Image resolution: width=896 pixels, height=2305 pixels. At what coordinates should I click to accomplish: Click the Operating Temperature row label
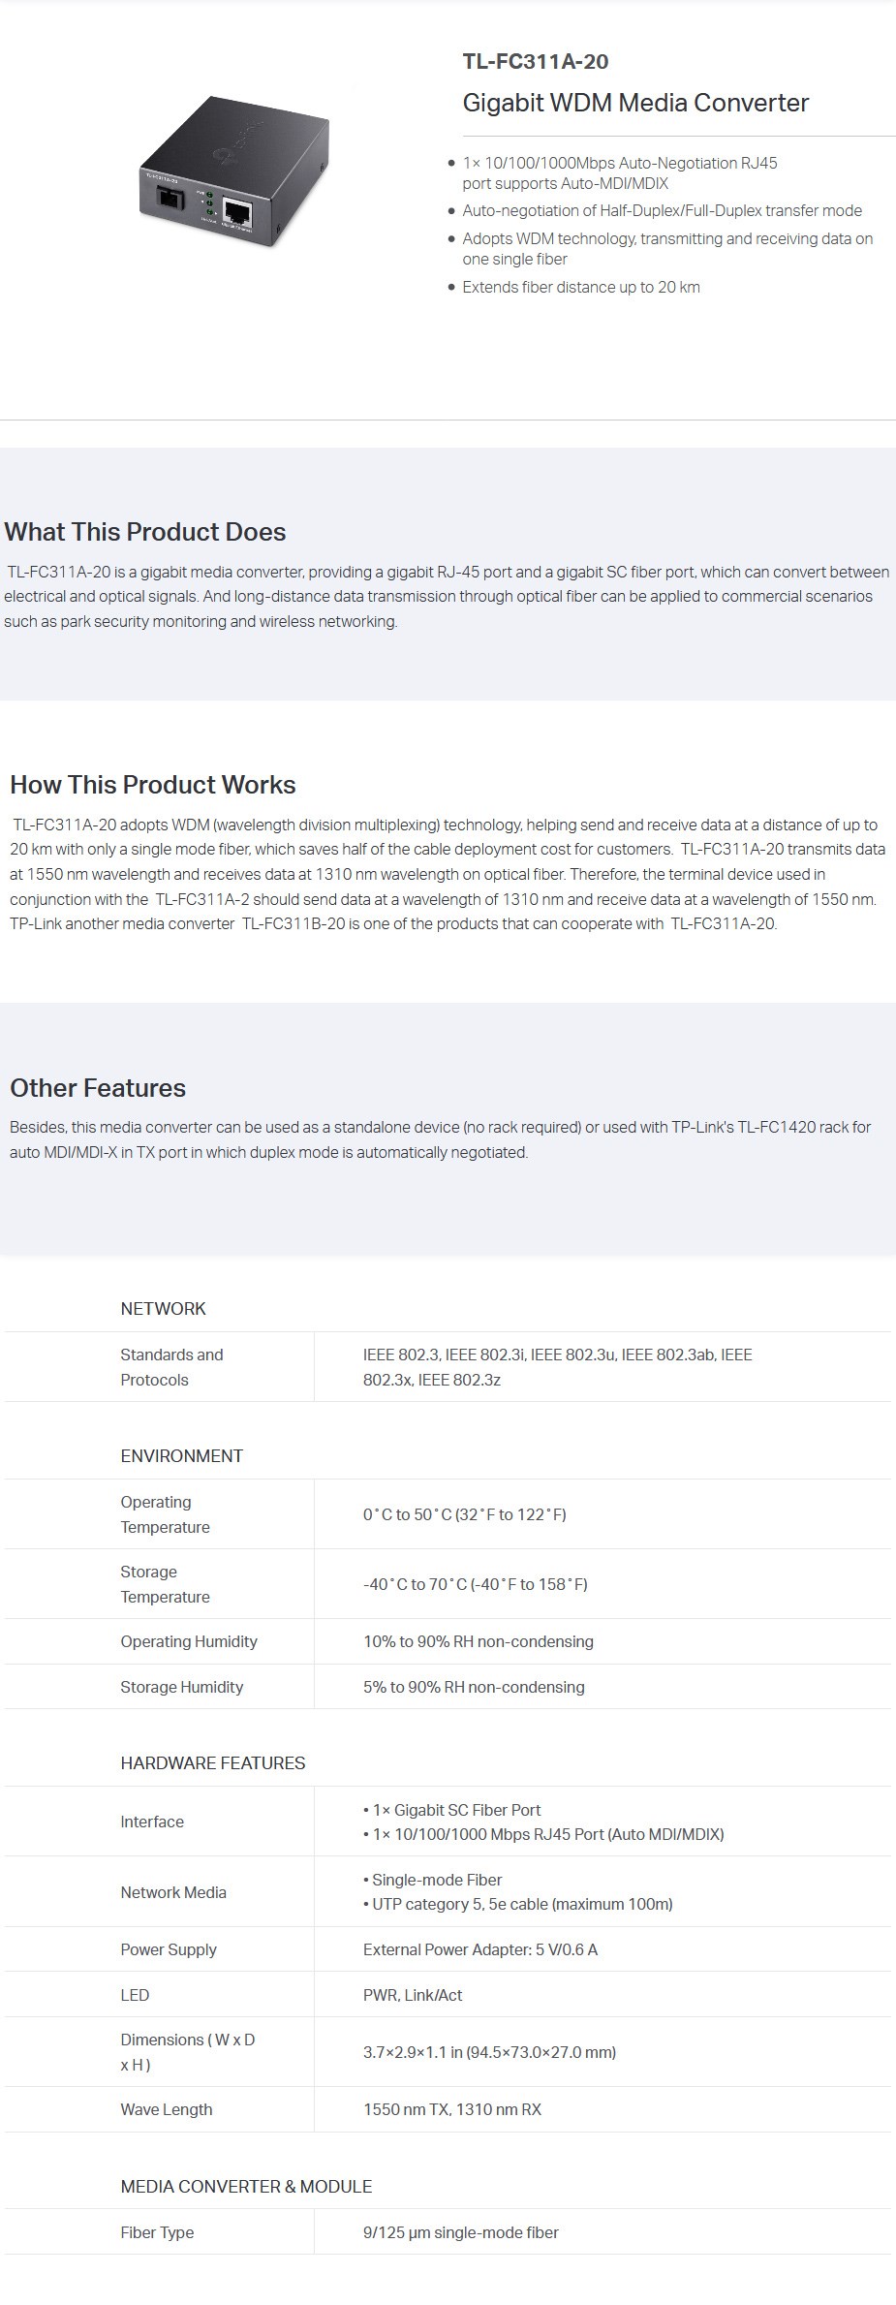[x=165, y=1514]
